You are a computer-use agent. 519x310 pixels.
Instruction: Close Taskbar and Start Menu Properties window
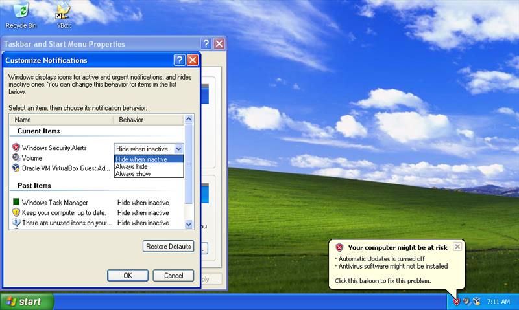pyautogui.click(x=219, y=43)
